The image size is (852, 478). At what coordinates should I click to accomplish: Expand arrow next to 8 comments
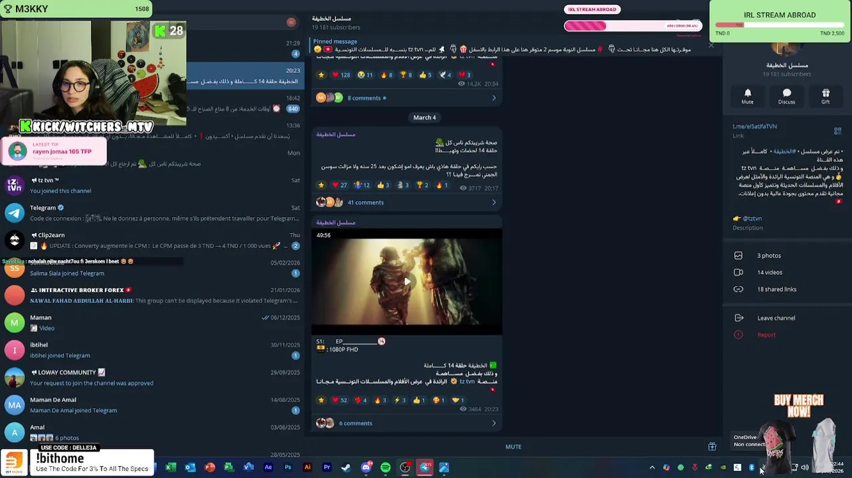493,98
